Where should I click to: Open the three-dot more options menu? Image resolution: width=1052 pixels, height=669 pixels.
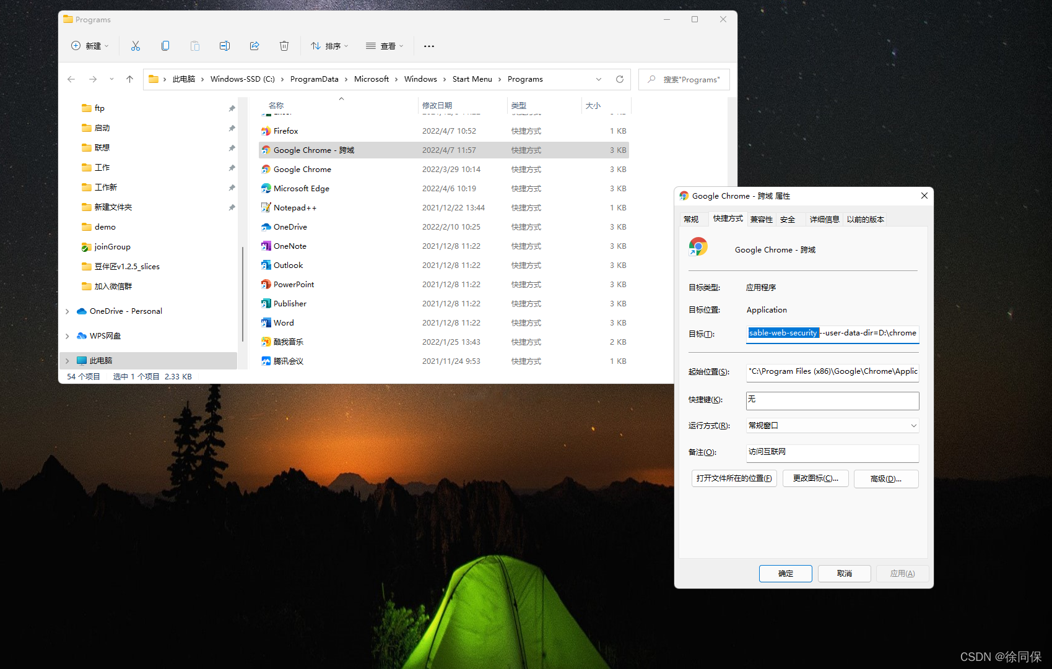[429, 46]
